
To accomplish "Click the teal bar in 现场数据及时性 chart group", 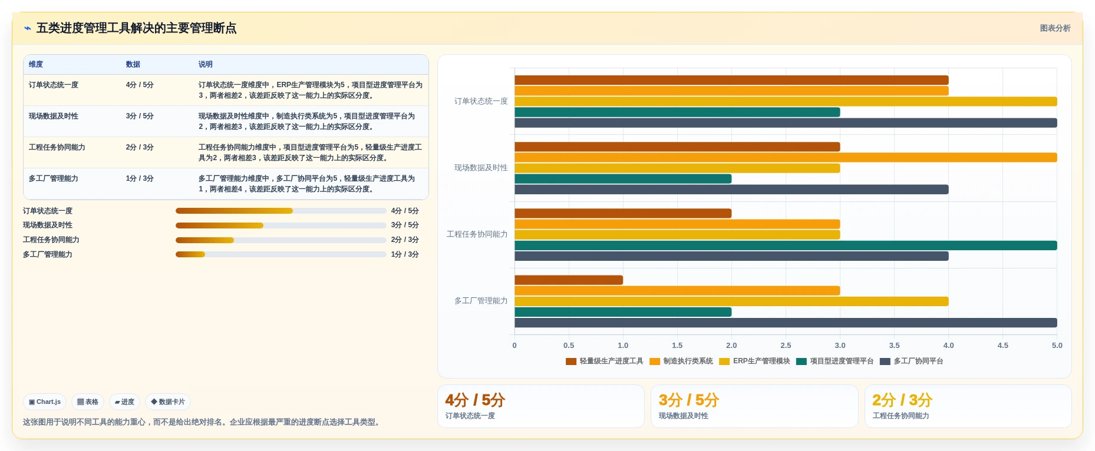I will pos(623,178).
